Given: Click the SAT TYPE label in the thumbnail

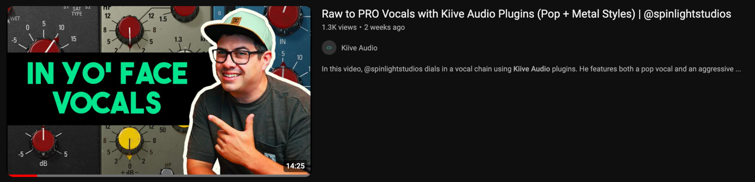Looking at the screenshot, I should click(x=77, y=11).
